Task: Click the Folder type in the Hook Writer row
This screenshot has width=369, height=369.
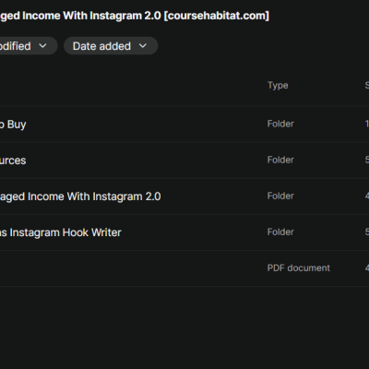Action: pos(280,232)
